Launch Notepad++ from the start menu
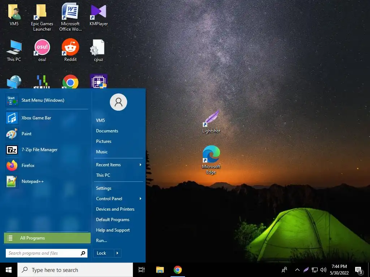This screenshot has width=370, height=277. pos(47,181)
